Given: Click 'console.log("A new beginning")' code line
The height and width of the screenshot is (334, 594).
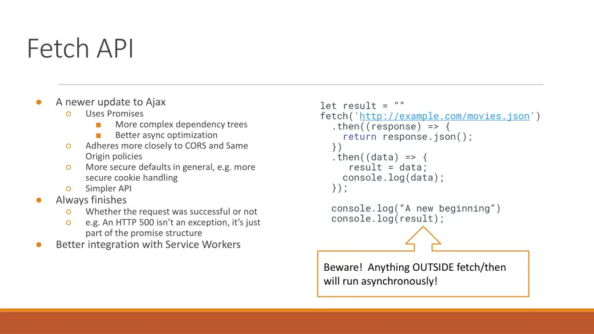Looking at the screenshot, I should point(416,208).
